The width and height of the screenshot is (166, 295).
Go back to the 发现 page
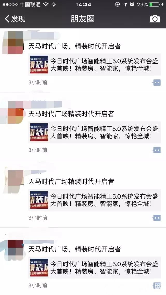[x=15, y=19]
